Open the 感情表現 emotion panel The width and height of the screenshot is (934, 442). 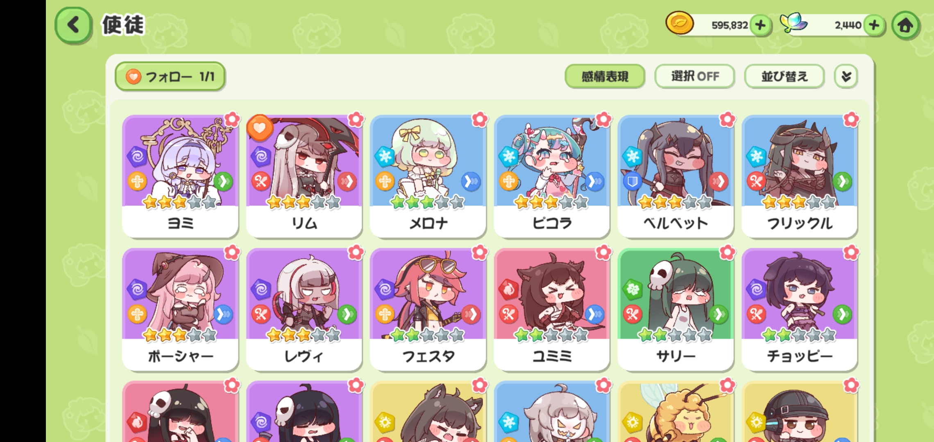point(605,77)
